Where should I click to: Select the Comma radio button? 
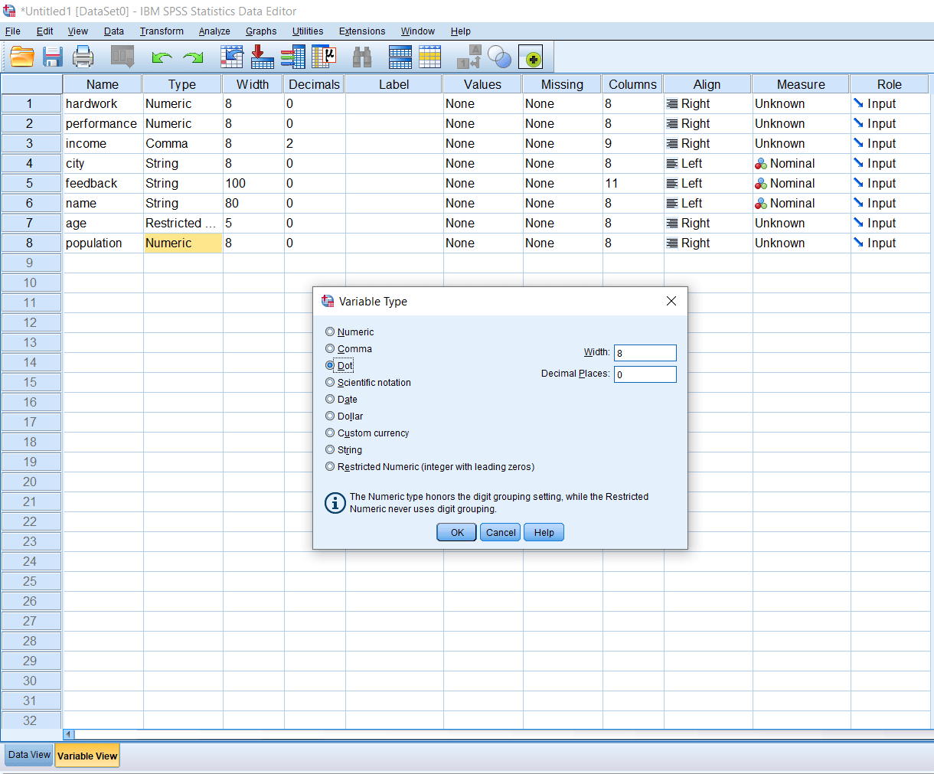coord(330,348)
